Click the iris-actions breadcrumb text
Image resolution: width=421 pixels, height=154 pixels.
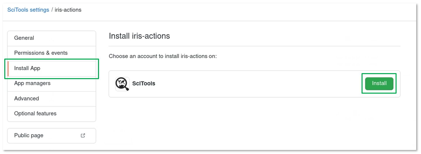68,10
